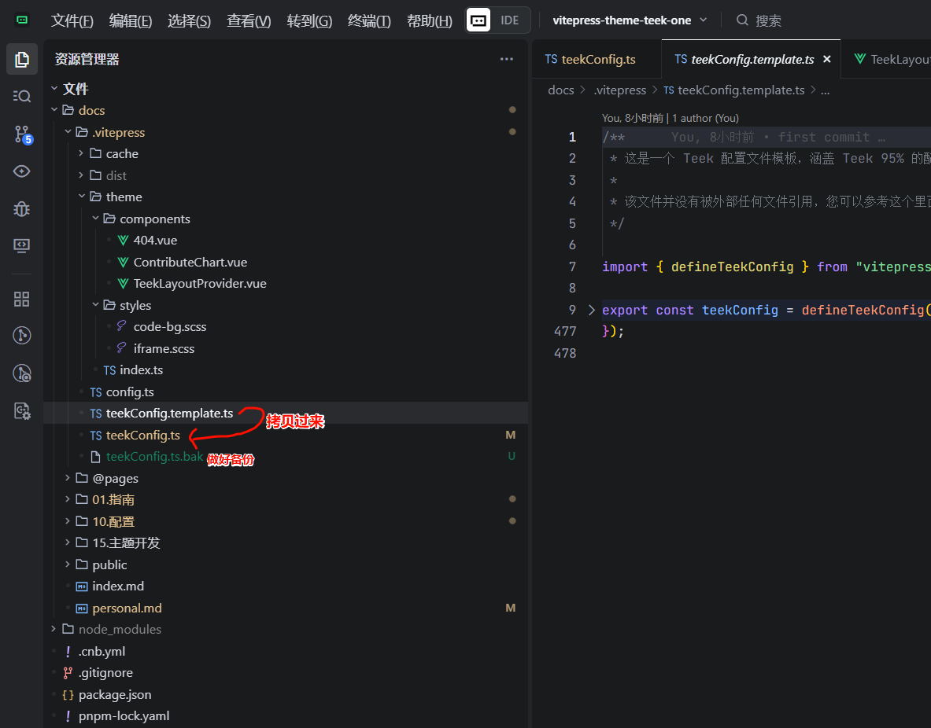Open Source Control with 5 badge
The width and height of the screenshot is (931, 728).
click(22, 134)
